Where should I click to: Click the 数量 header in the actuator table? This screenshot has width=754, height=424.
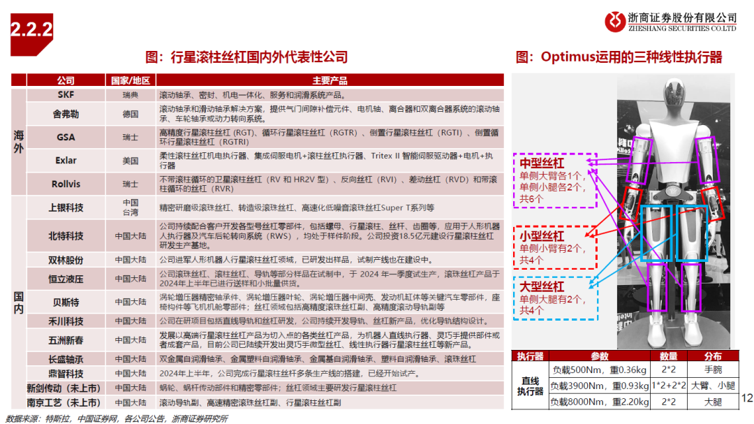click(x=668, y=356)
